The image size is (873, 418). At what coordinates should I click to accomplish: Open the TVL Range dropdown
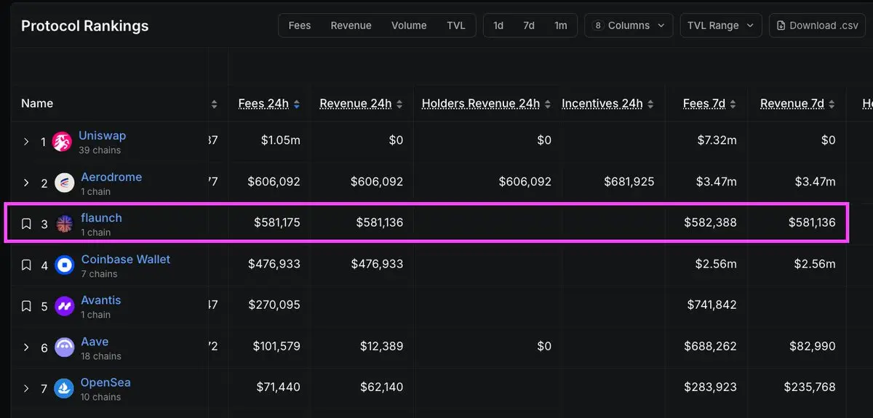coord(721,25)
